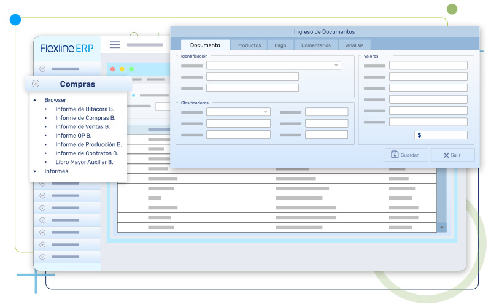
Task: Open Informe de Ventas B.
Action: click(x=82, y=126)
